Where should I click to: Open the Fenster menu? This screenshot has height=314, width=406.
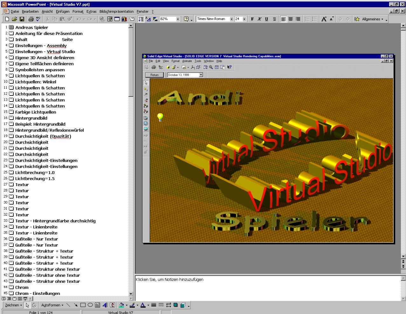click(x=143, y=11)
